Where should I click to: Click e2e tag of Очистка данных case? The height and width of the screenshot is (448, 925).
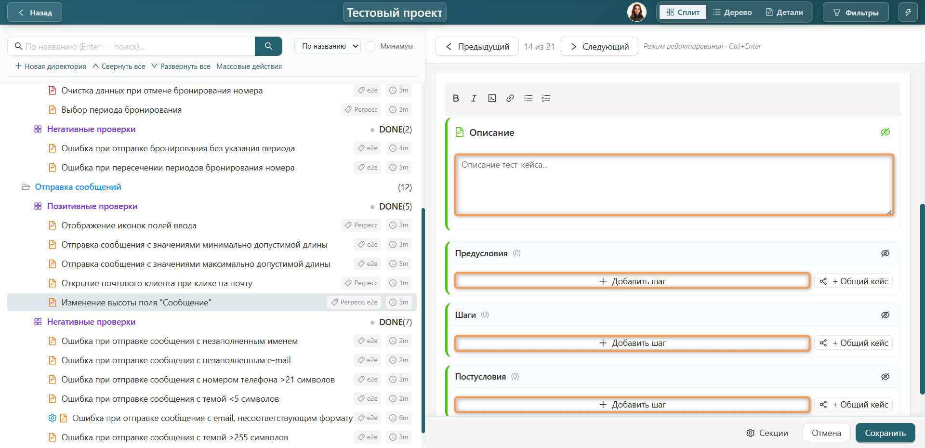click(x=368, y=90)
